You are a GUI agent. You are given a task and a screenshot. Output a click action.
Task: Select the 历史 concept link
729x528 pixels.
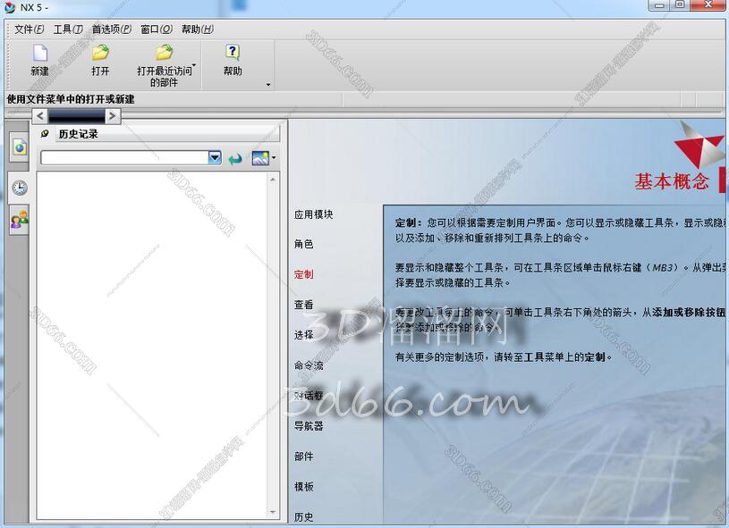(x=303, y=517)
